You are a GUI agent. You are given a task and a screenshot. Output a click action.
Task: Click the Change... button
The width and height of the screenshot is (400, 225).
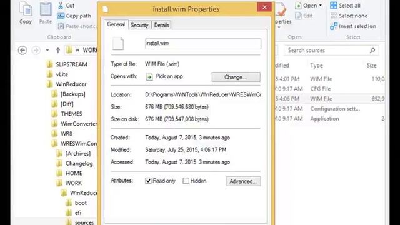236,77
